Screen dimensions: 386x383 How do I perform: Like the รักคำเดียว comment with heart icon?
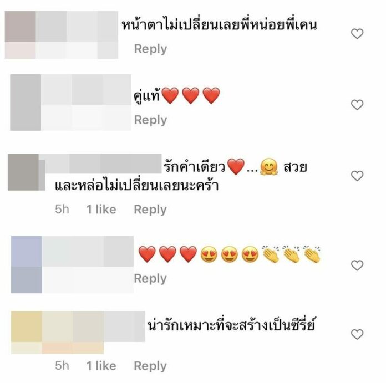click(357, 176)
